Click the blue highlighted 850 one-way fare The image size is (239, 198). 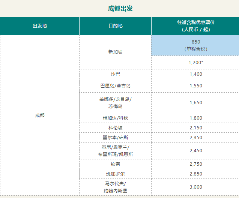195,45
